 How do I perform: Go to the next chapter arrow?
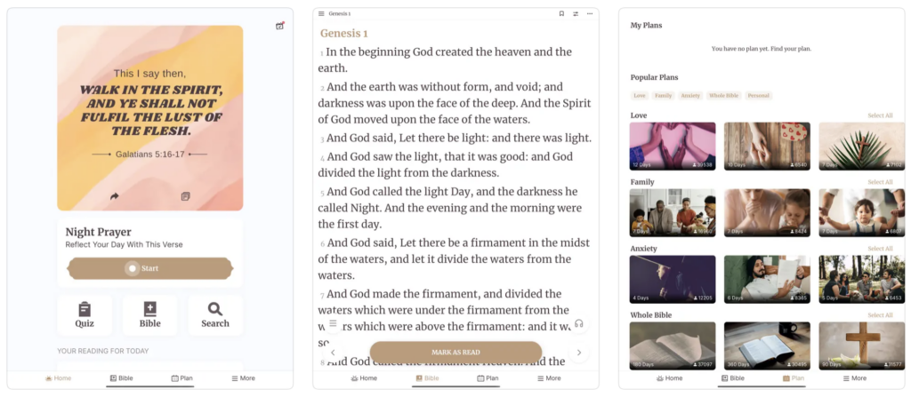click(x=579, y=353)
